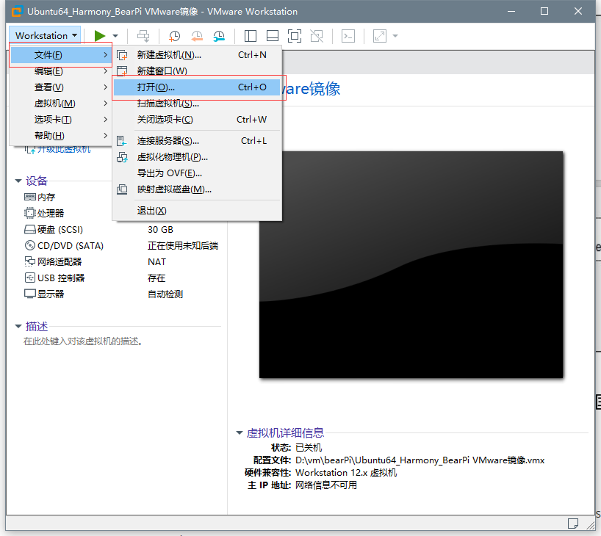Click the display monitor device icon

(30, 294)
